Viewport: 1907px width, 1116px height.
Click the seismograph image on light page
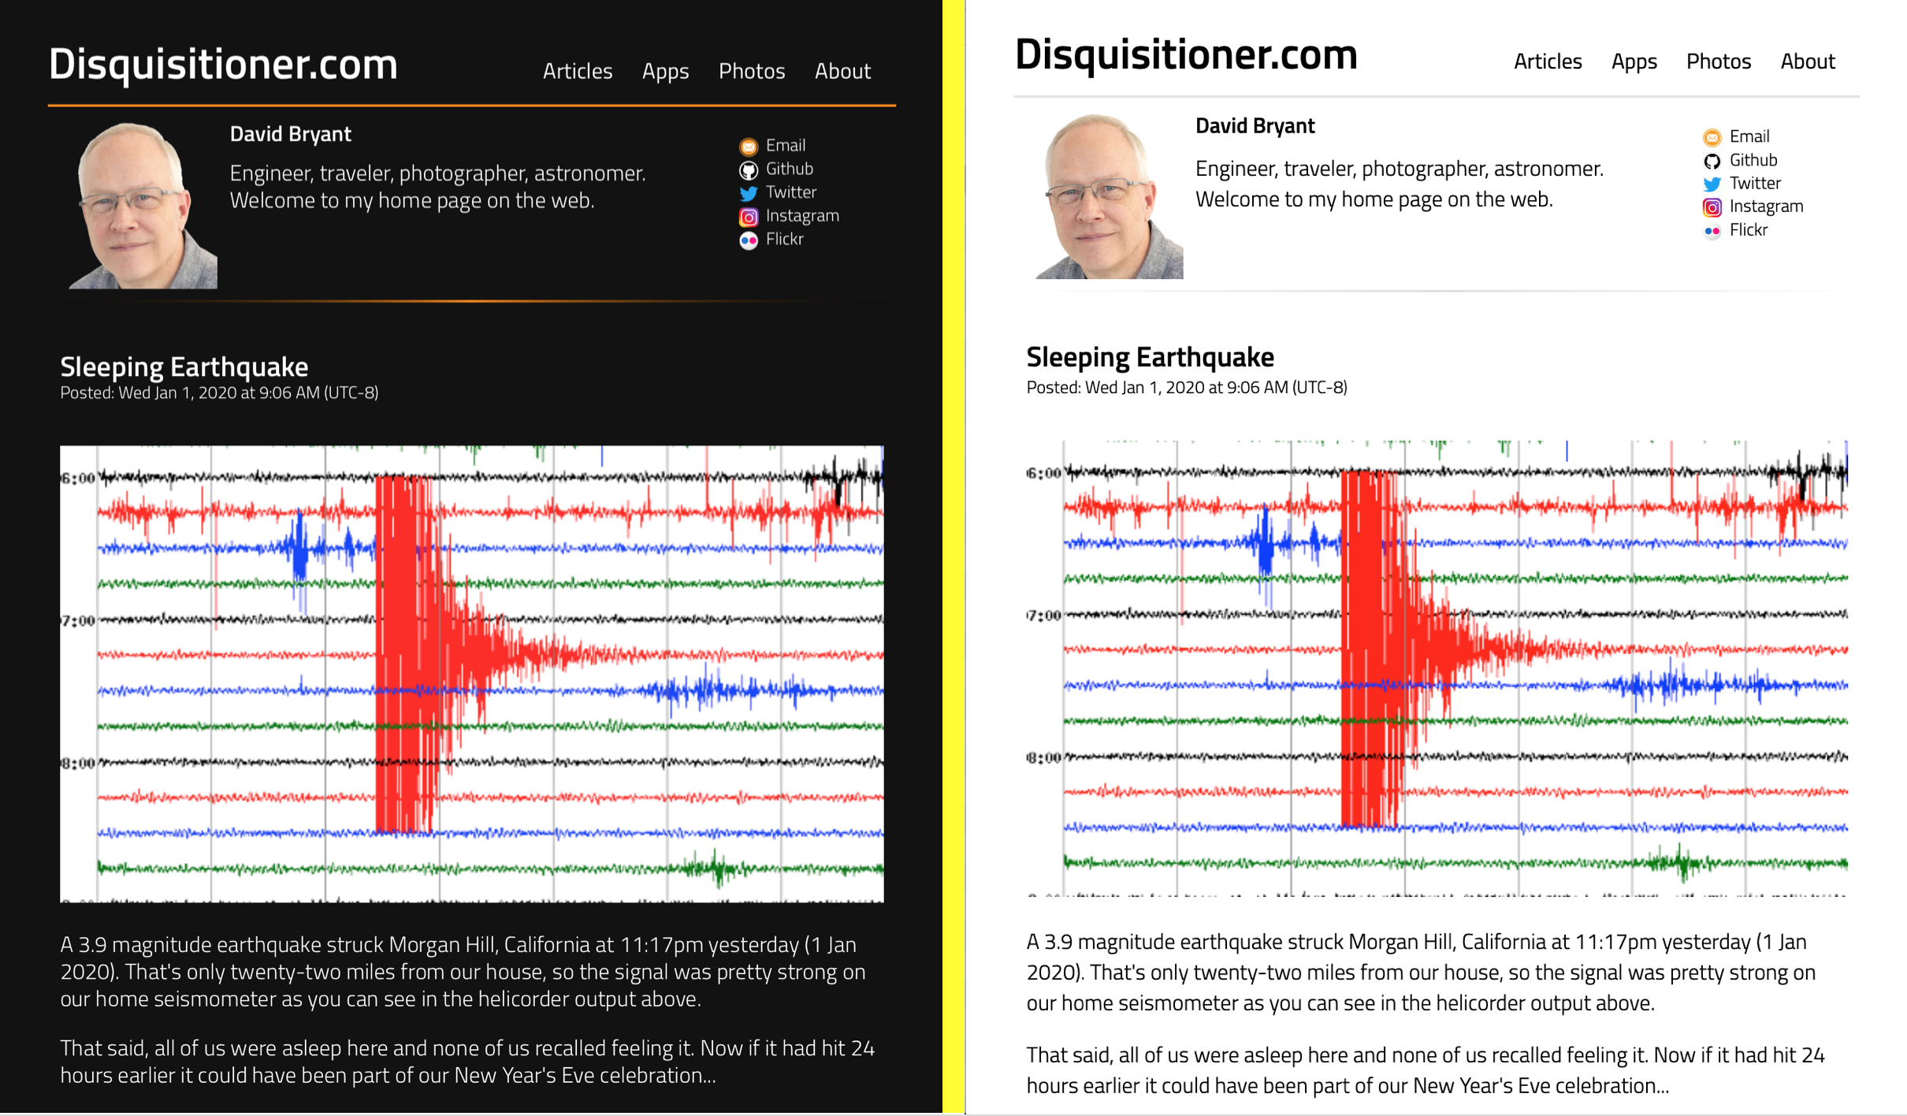pos(1437,668)
